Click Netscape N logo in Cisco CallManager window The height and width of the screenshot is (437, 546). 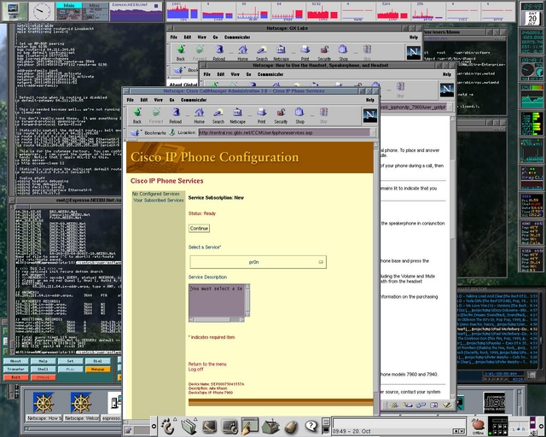tap(369, 115)
